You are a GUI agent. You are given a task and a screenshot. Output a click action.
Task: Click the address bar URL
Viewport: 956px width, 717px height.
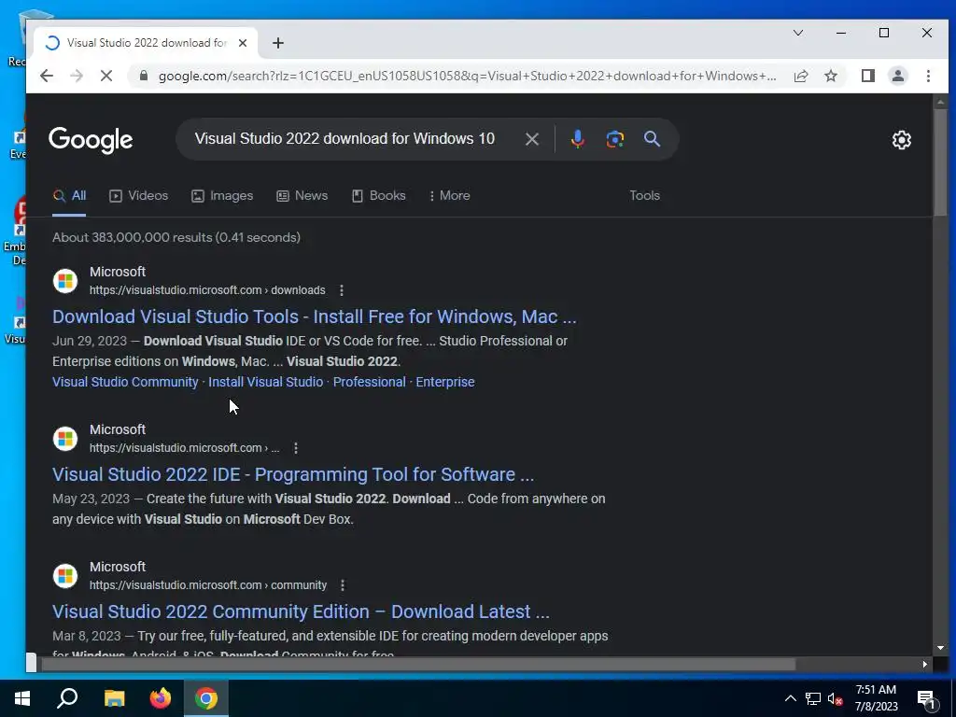(x=467, y=76)
